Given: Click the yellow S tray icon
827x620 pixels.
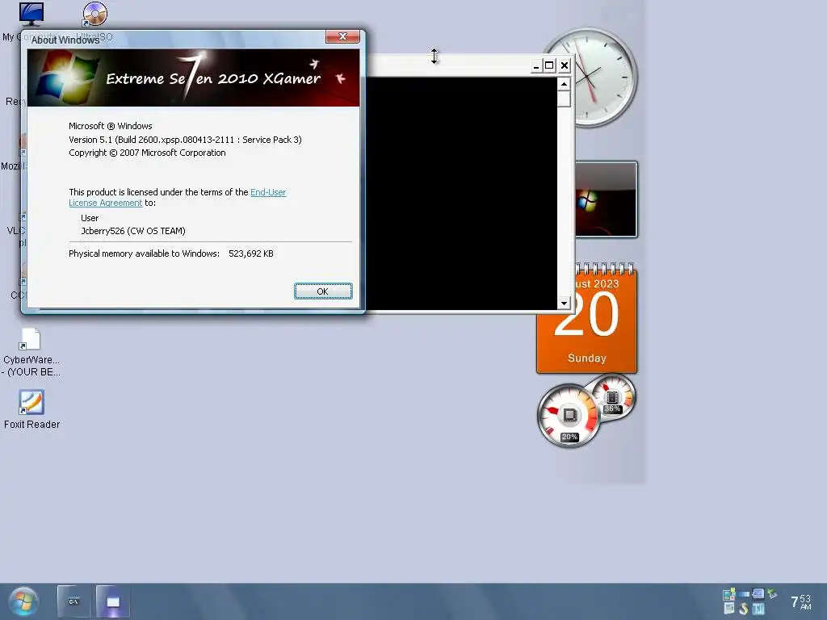Looking at the screenshot, I should coord(744,609).
